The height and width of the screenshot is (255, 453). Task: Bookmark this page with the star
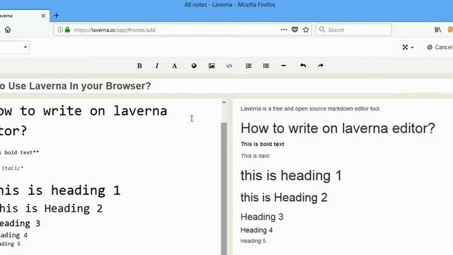[x=306, y=30]
